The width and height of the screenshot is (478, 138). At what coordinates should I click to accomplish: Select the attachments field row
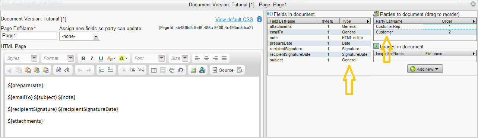[319, 27]
